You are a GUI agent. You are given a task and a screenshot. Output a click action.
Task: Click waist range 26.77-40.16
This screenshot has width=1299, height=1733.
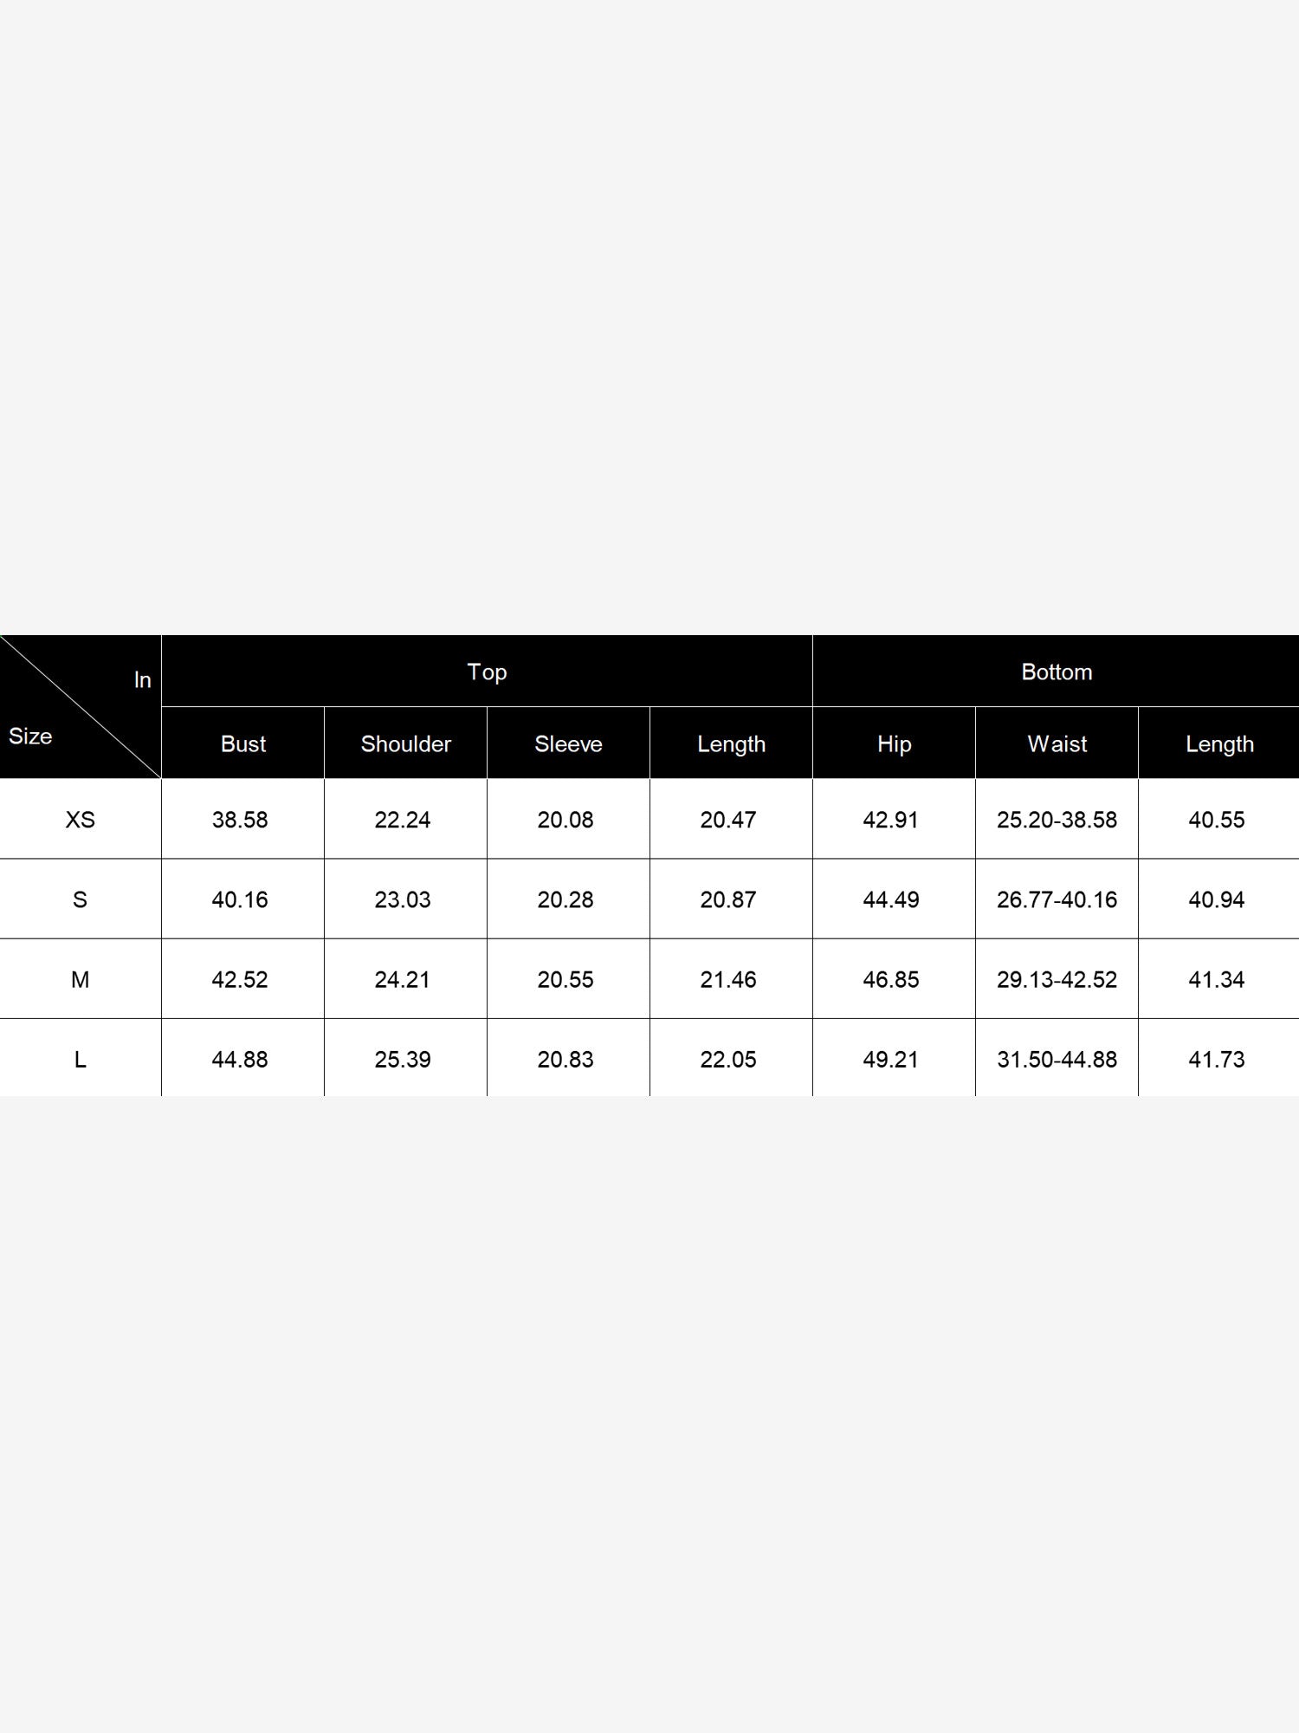coord(1057,899)
